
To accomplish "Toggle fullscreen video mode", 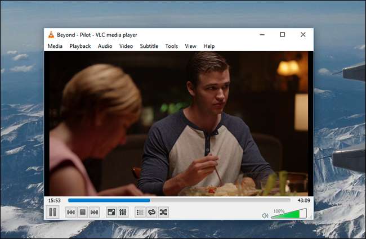I will 111,212.
